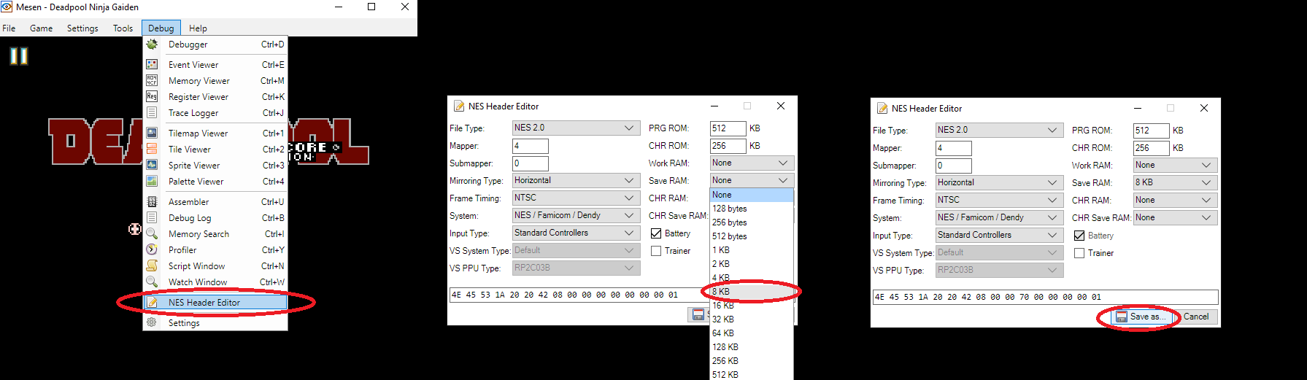Open Mirroring Type dropdown in middle Header Editor

(576, 180)
